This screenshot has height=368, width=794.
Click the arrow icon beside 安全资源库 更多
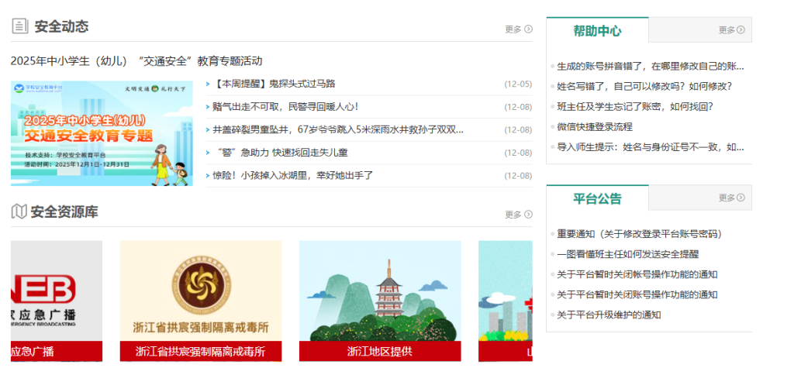(528, 215)
